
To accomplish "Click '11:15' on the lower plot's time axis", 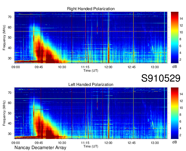I will [x=85, y=143].
